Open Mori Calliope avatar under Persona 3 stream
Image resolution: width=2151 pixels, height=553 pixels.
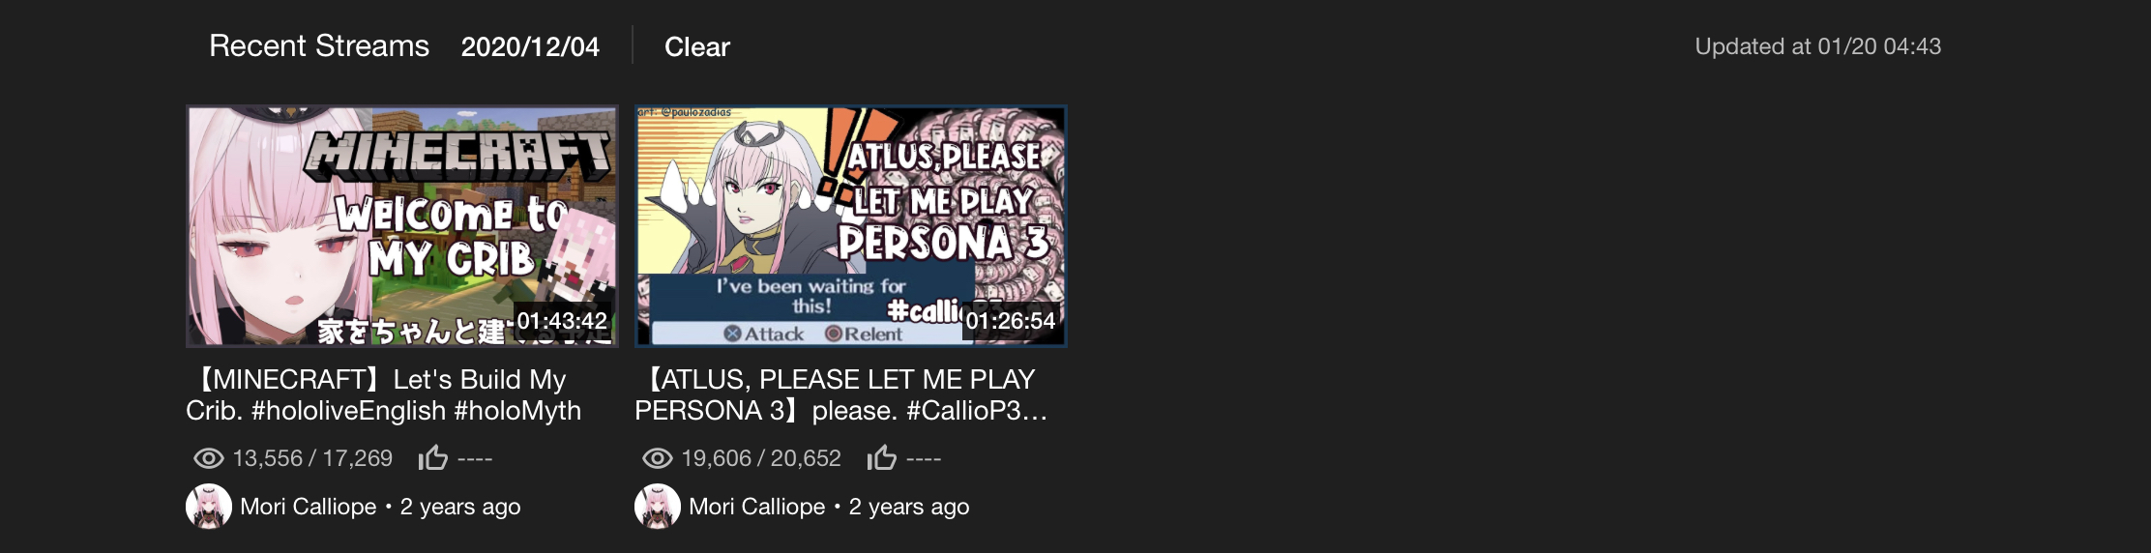point(658,507)
